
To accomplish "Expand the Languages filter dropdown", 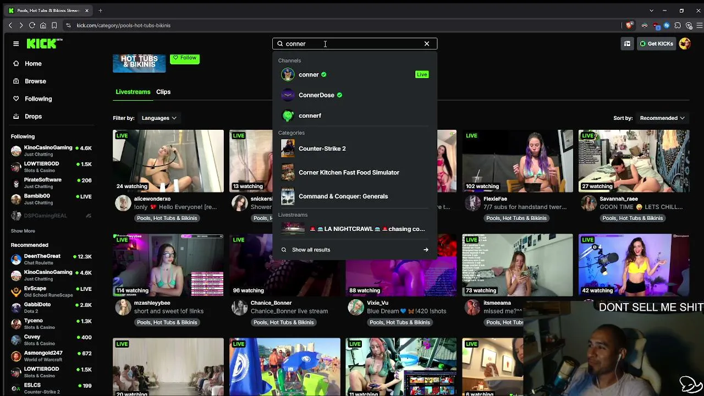I will [159, 118].
